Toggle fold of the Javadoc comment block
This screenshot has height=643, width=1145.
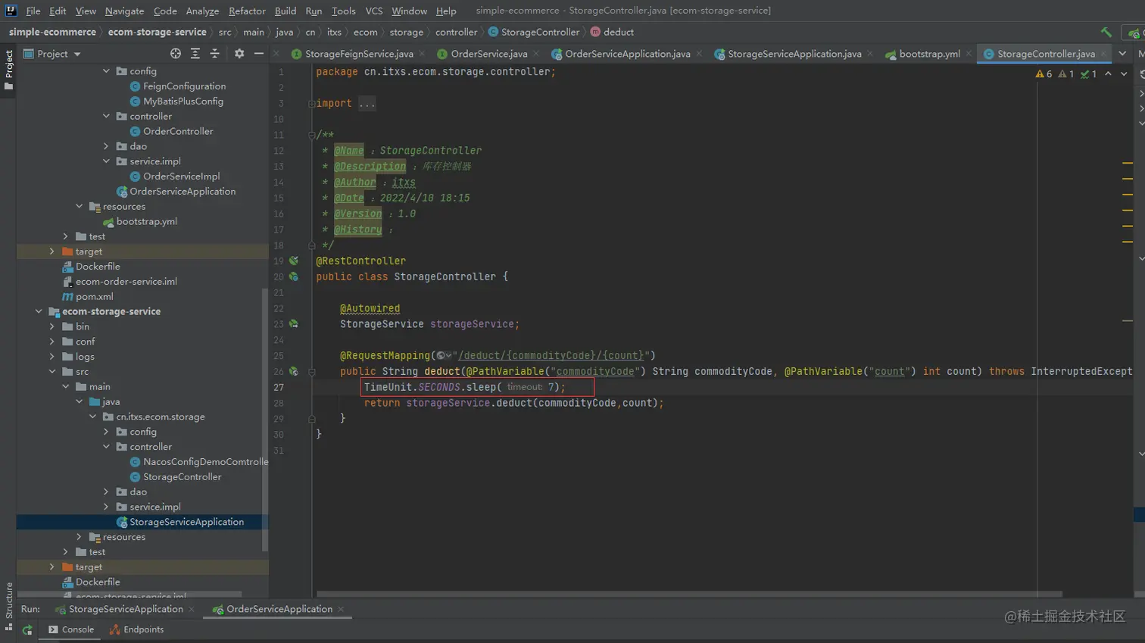click(x=311, y=135)
